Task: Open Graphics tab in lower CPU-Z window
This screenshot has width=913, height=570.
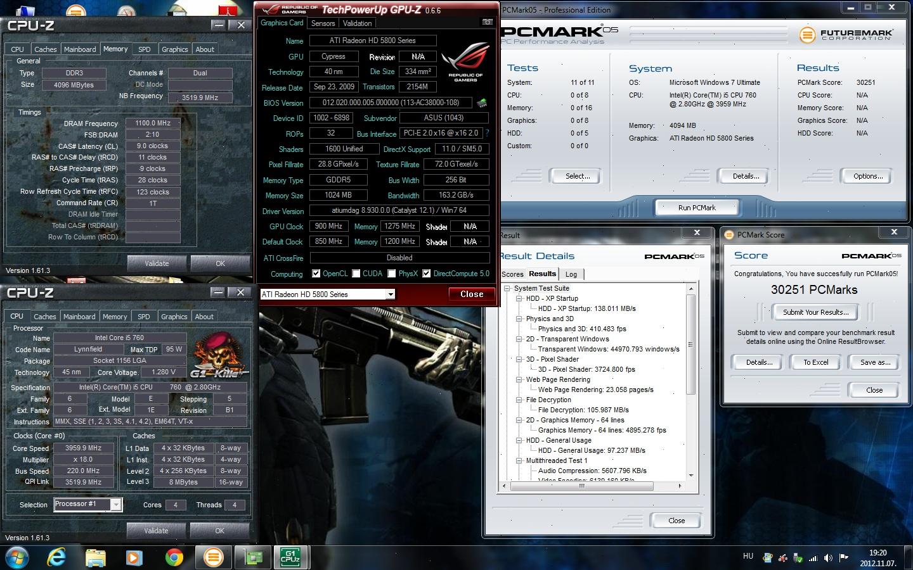Action: 174,317
